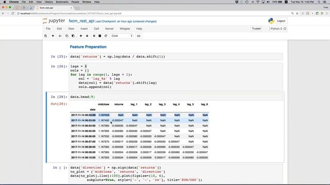
Task: Move selected cell up with the up arrow
Action: pyautogui.click(x=80, y=36)
